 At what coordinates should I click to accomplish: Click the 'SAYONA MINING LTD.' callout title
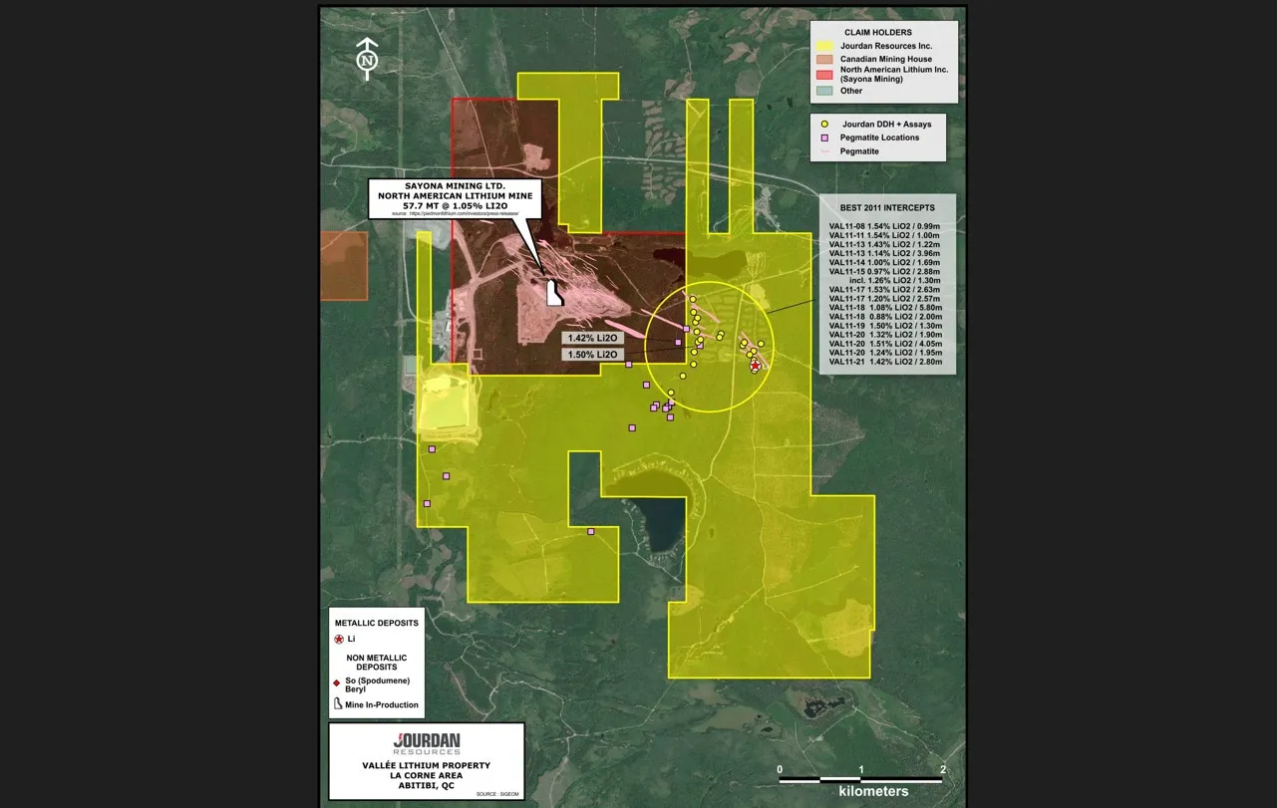[455, 186]
